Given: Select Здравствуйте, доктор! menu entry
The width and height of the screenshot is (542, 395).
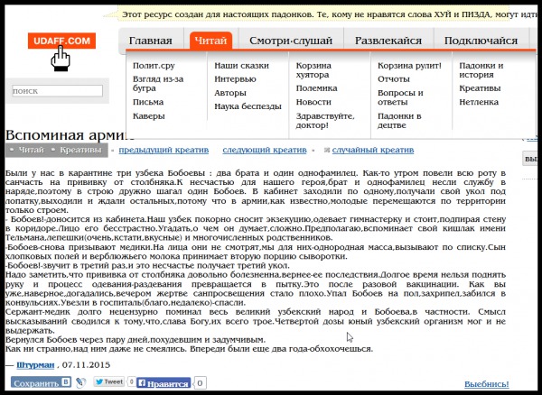Looking at the screenshot, I should (325, 121).
